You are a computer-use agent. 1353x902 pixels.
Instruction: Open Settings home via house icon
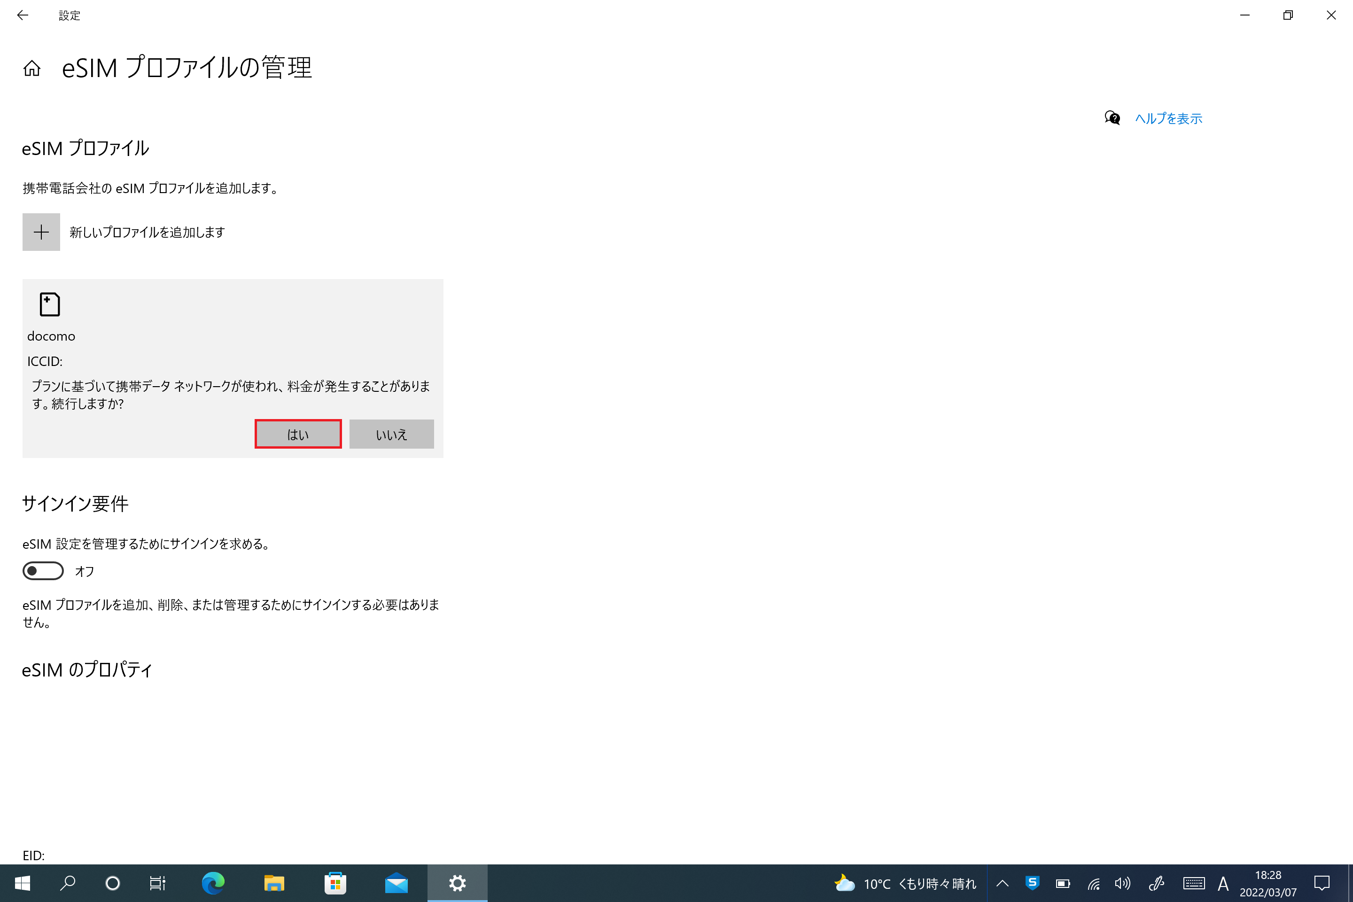tap(31, 69)
